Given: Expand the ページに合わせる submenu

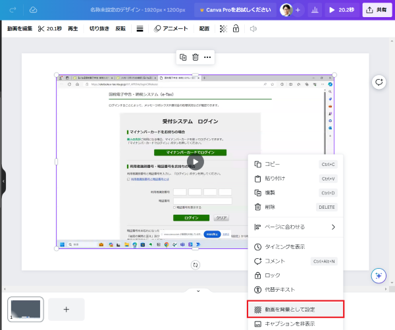Looking at the screenshot, I should click(x=296, y=227).
